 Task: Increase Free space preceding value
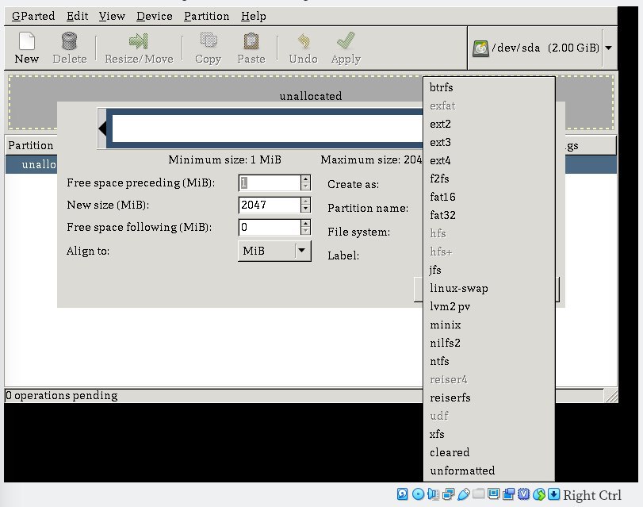[x=305, y=179]
